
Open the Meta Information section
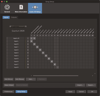(x=21, y=8)
